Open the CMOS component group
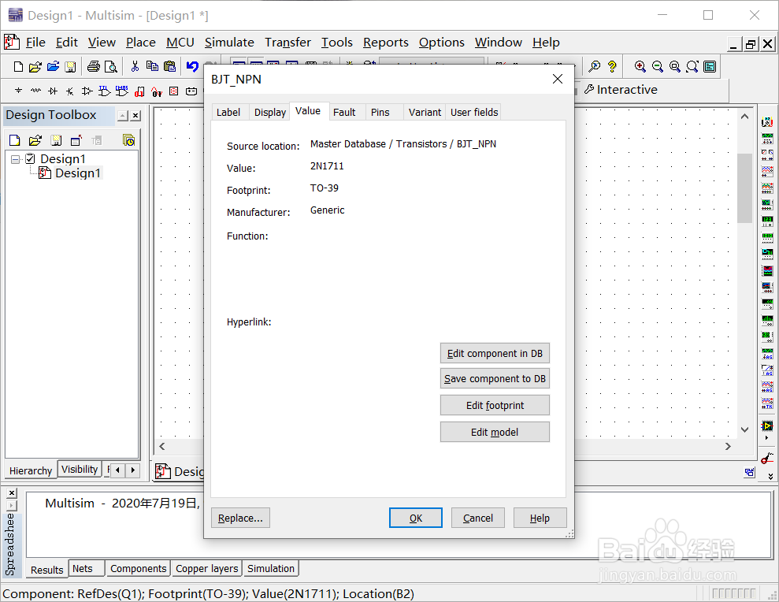Screen dimensions: 779x602 (x=122, y=91)
